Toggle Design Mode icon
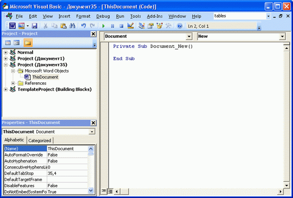The height and width of the screenshot is (198, 293). pyautogui.click(x=130, y=26)
